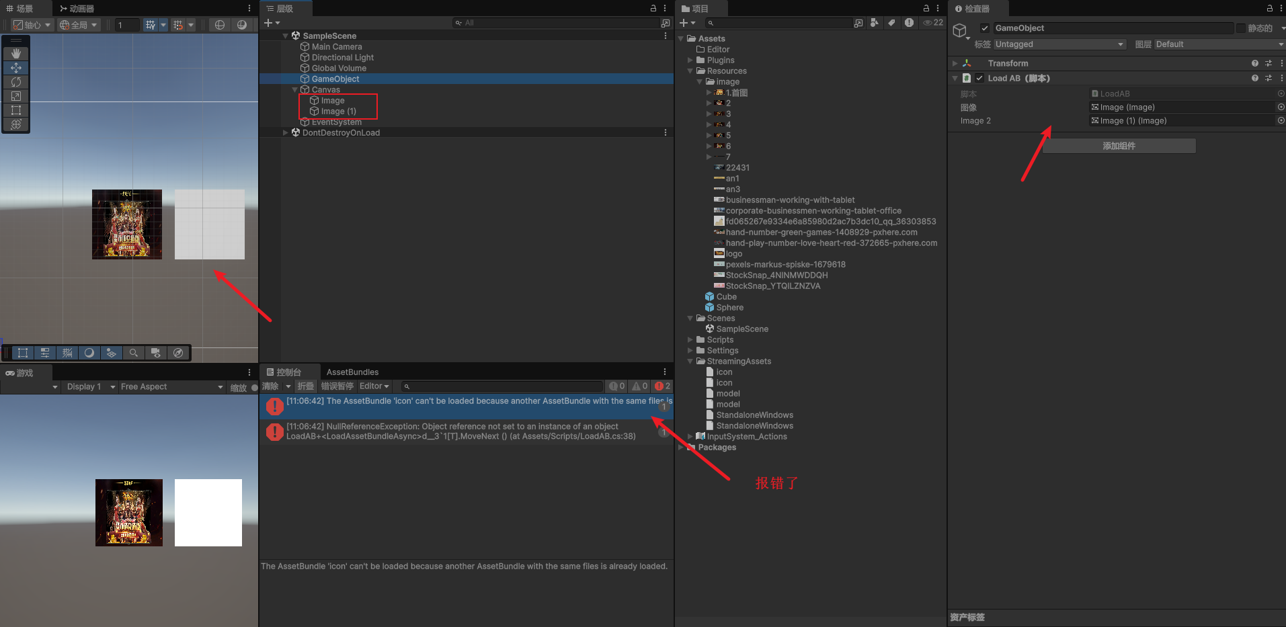Toggle the GameObject active checkbox in inspector
Screen dimensions: 1286x627
[985, 28]
